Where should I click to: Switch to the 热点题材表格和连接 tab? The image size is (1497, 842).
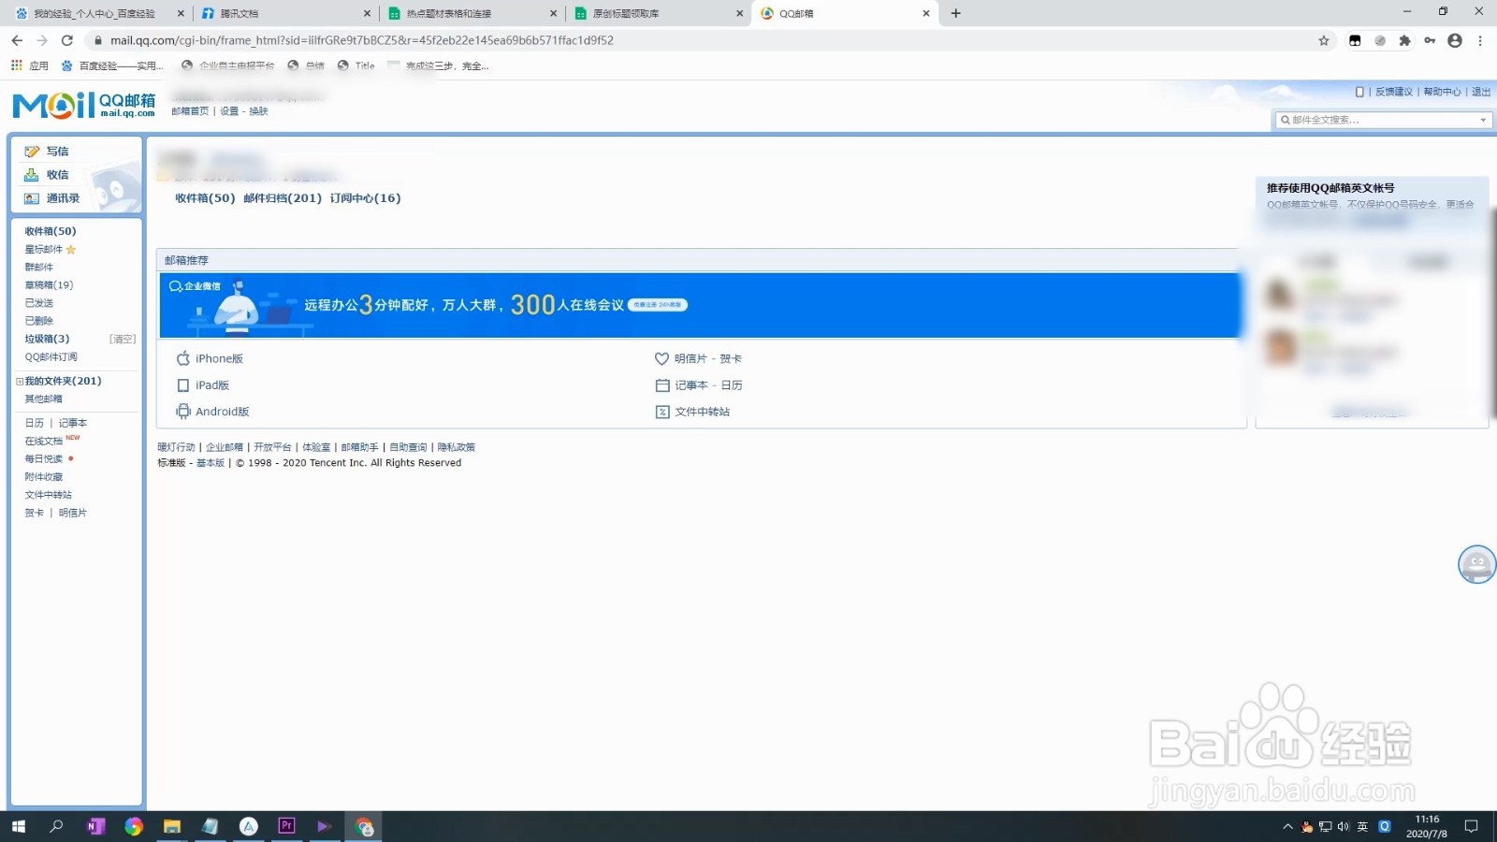click(472, 13)
